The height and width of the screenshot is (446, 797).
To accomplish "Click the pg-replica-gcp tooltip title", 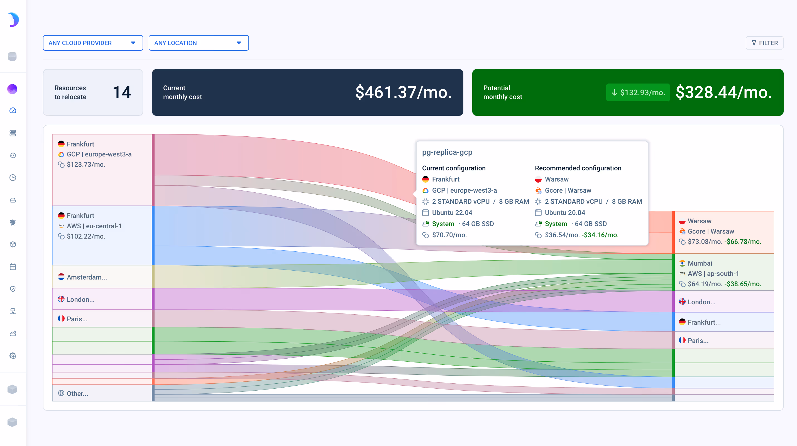I will 447,152.
